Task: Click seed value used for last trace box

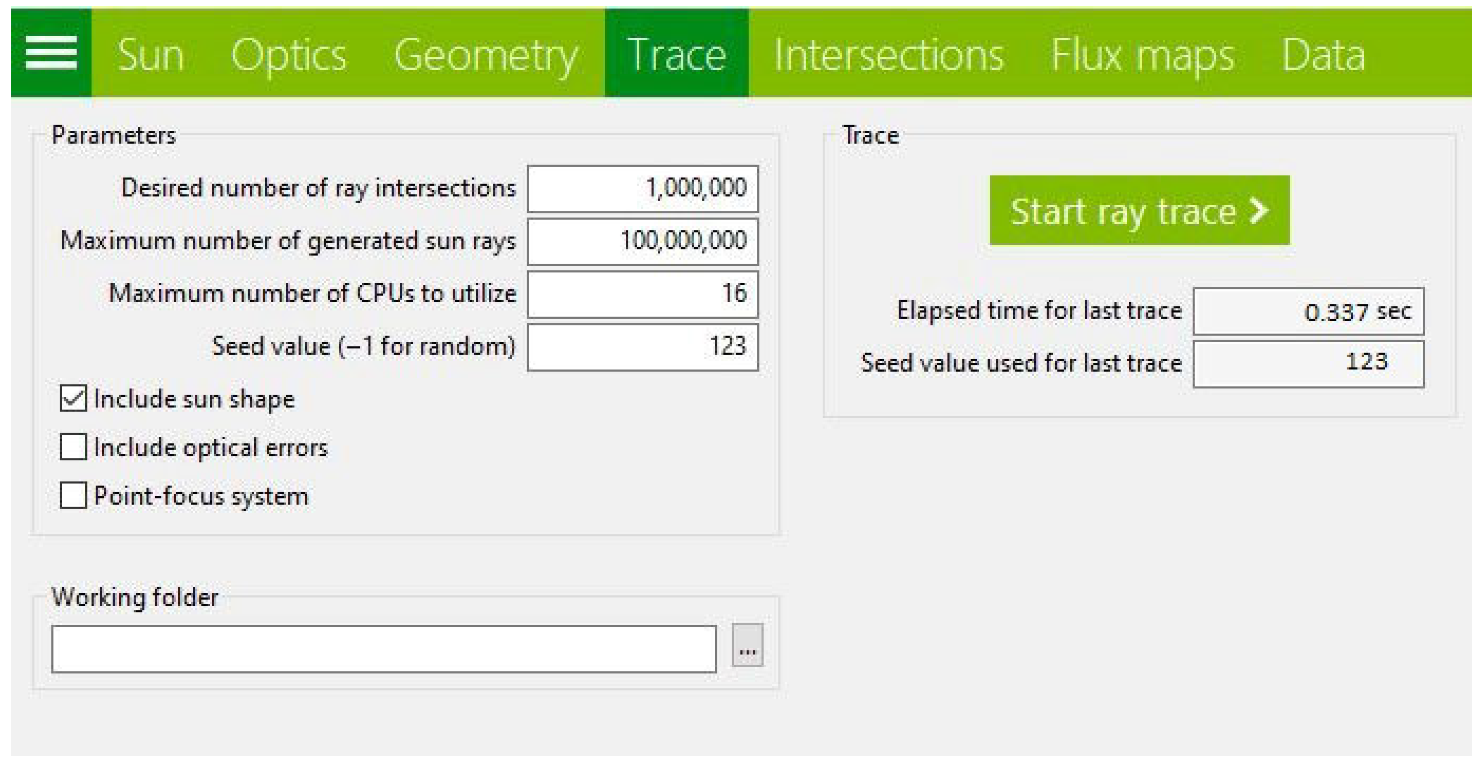Action: 1308,364
